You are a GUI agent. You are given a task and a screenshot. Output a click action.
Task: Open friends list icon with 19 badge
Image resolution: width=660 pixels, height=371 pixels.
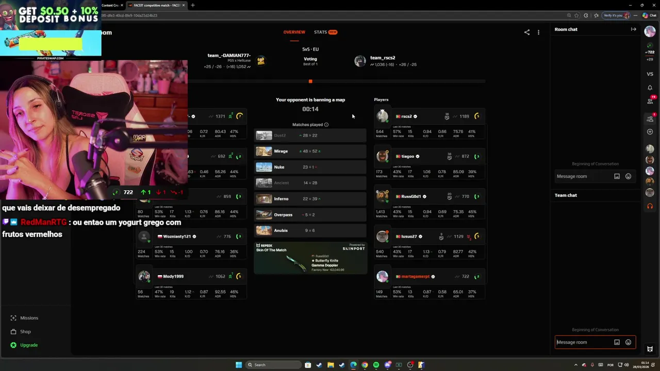click(650, 101)
